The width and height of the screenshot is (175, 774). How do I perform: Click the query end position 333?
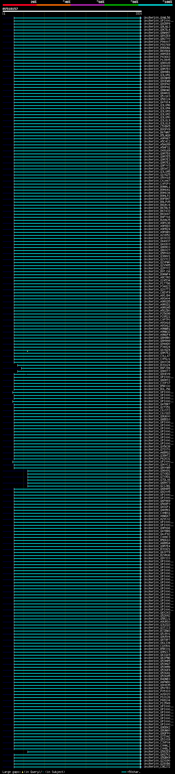click(x=138, y=13)
